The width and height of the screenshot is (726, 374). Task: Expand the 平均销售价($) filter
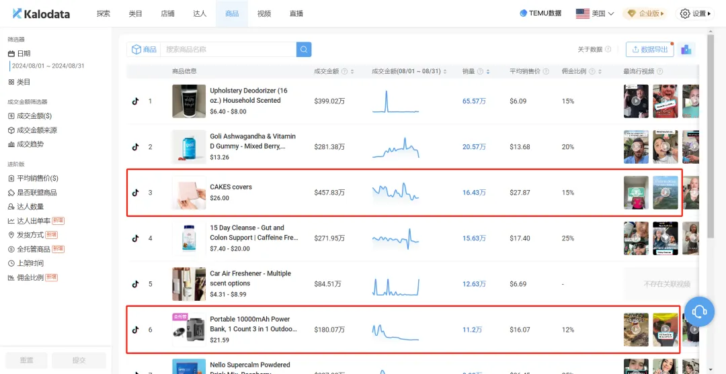[x=33, y=179]
